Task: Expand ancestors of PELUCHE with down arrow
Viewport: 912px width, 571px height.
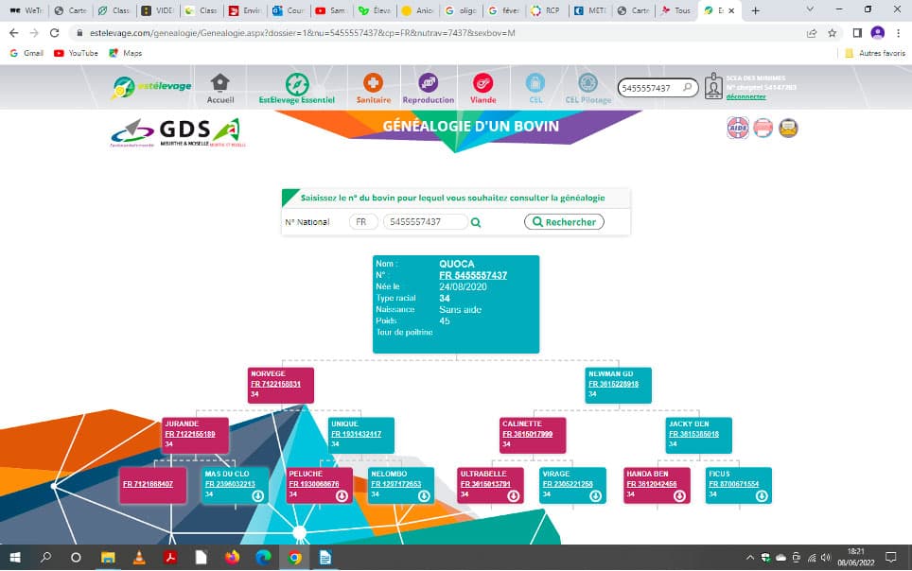Action: [342, 494]
